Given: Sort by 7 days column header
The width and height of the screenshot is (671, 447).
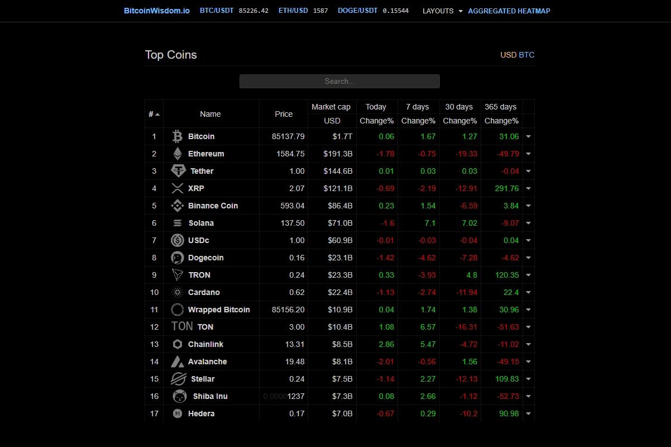Looking at the screenshot, I should click(x=418, y=107).
